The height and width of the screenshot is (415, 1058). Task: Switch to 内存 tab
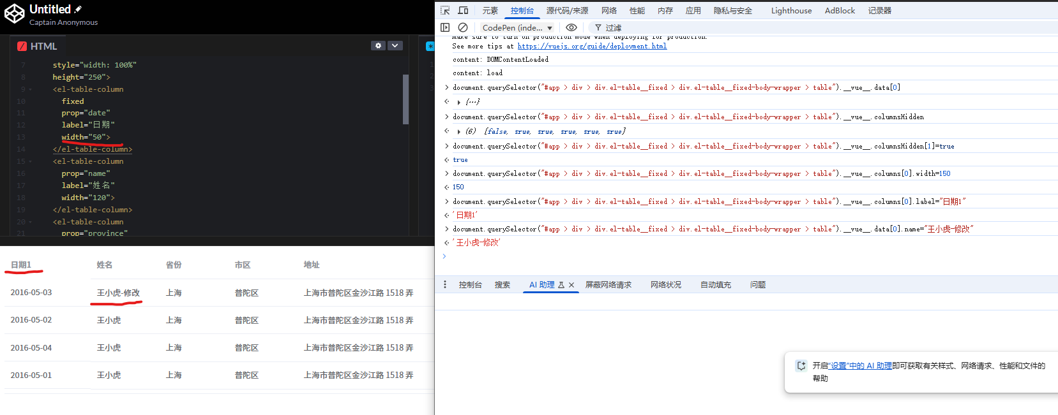point(665,10)
